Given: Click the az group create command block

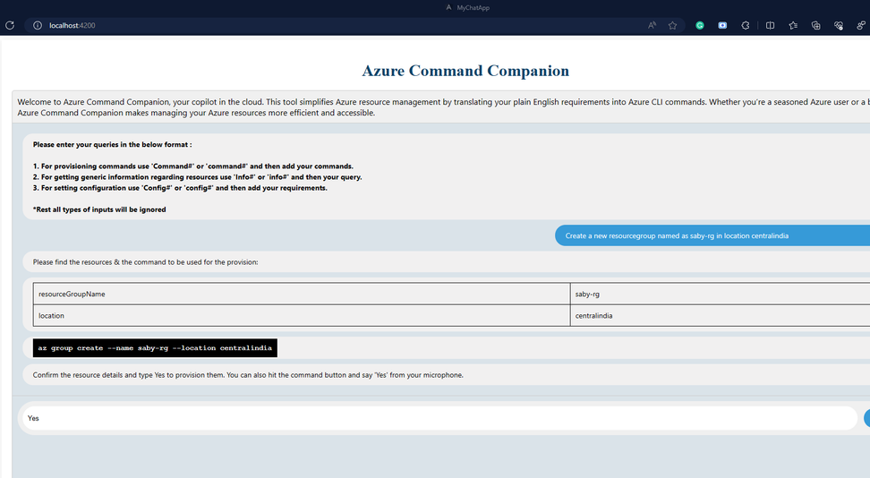Looking at the screenshot, I should coord(155,348).
